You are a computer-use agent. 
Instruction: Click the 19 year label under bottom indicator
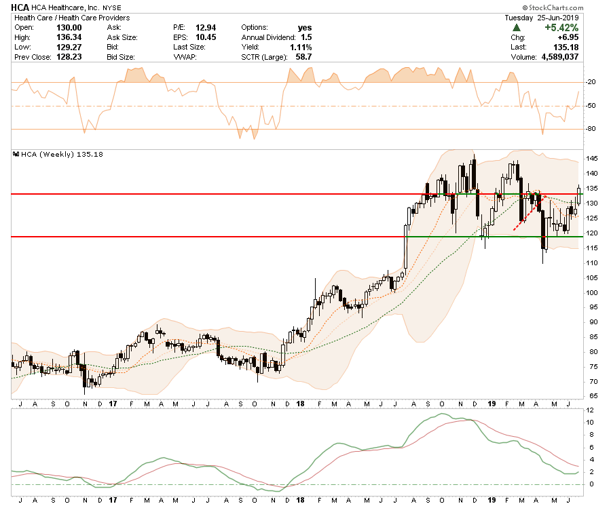pos(492,500)
